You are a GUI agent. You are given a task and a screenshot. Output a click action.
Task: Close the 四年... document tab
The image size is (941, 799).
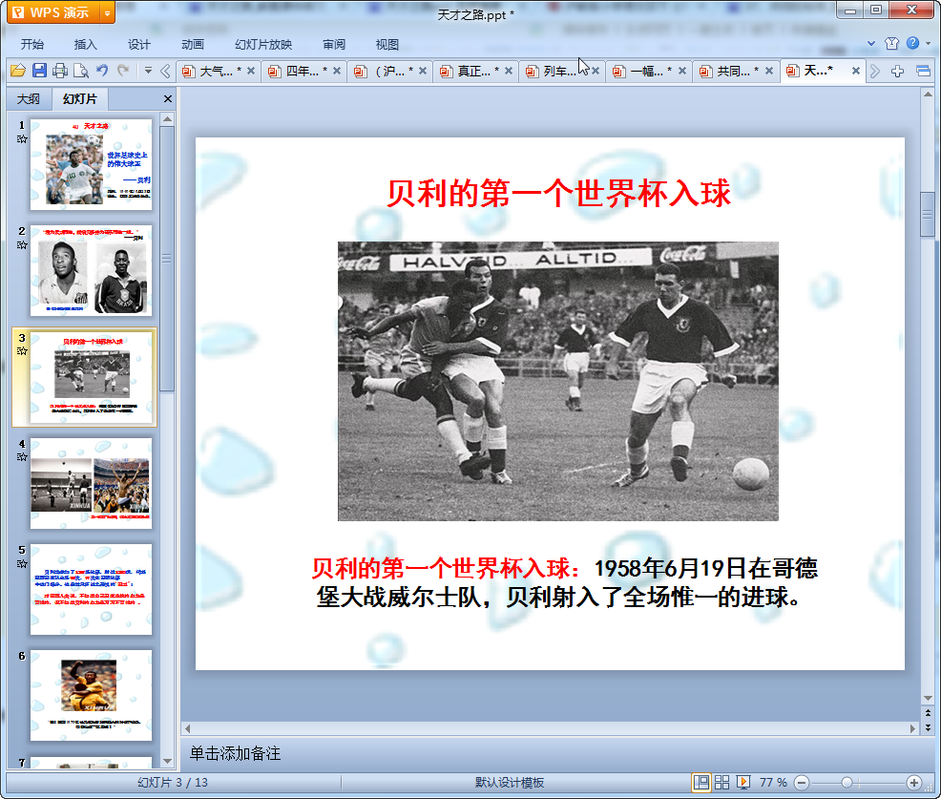tap(337, 71)
